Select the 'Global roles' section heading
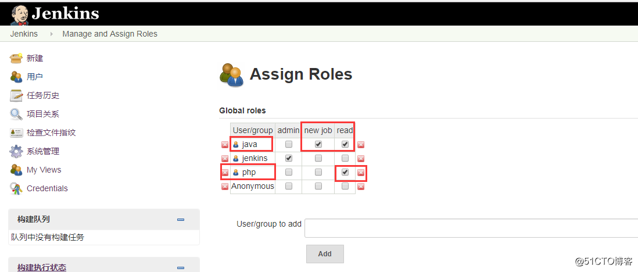Viewport: 638px width, 272px height. tap(242, 110)
